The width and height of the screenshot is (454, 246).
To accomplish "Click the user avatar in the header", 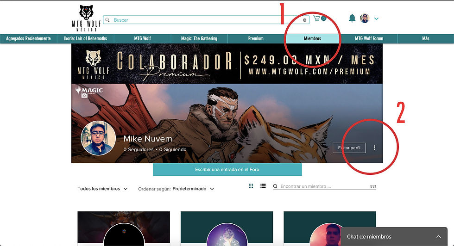I will click(365, 18).
